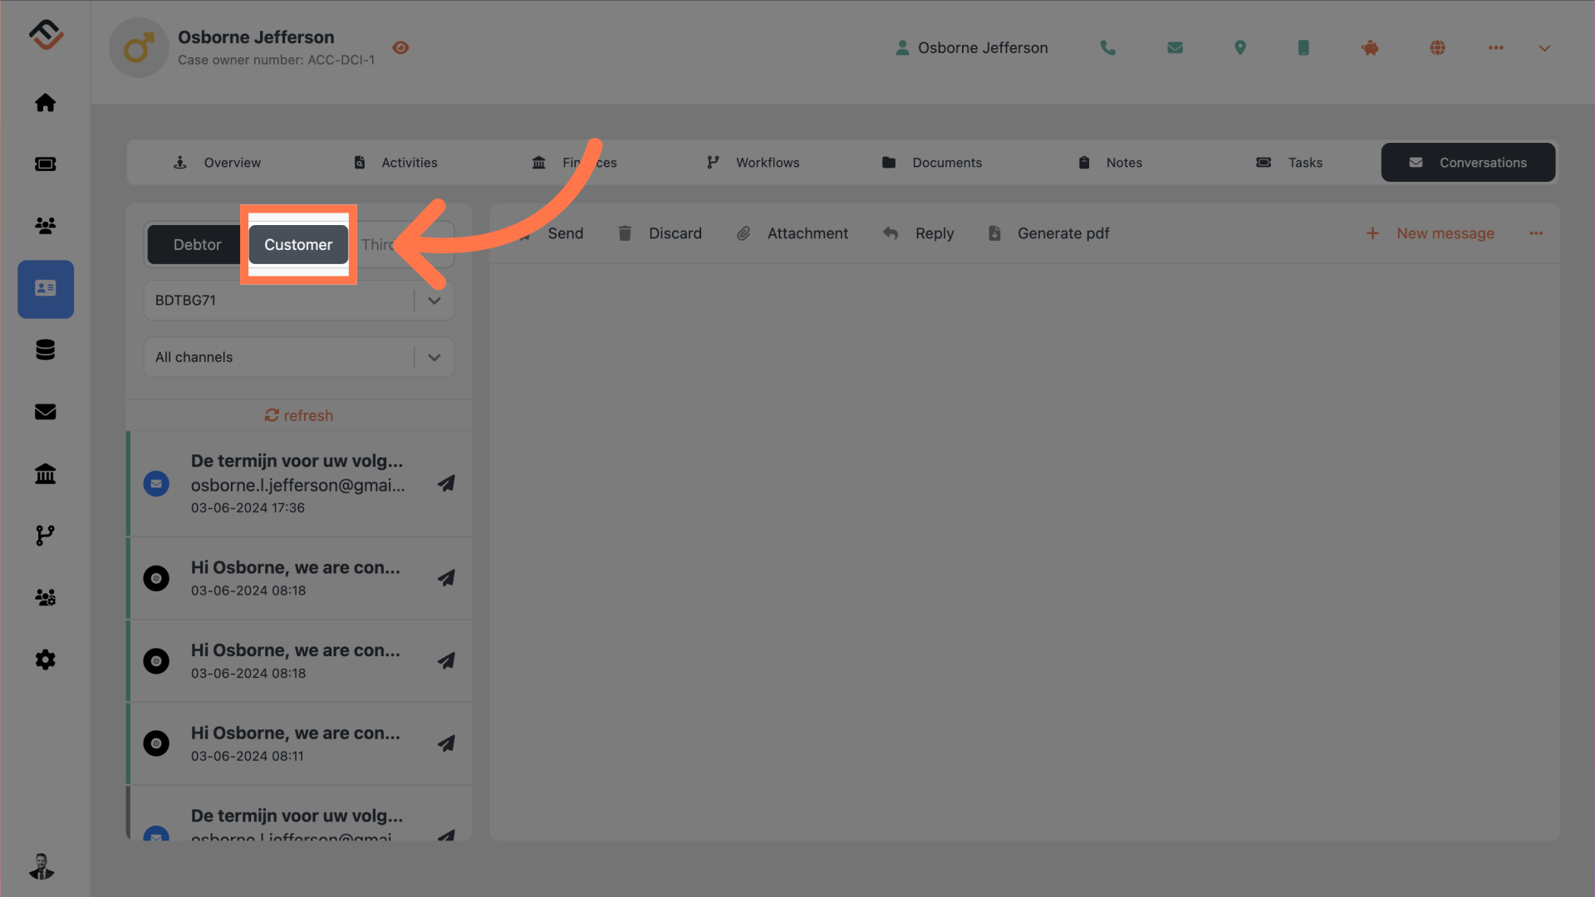Click the refresh conversations button
The width and height of the screenshot is (1595, 897).
click(x=298, y=415)
